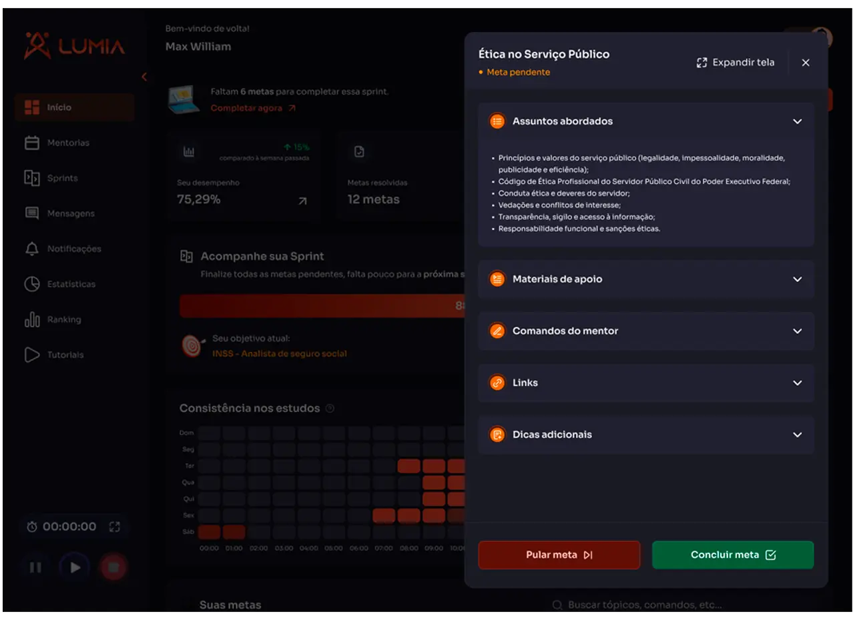Click the timer fullscreen expand icon
Viewport: 855px width, 620px height.
point(115,527)
